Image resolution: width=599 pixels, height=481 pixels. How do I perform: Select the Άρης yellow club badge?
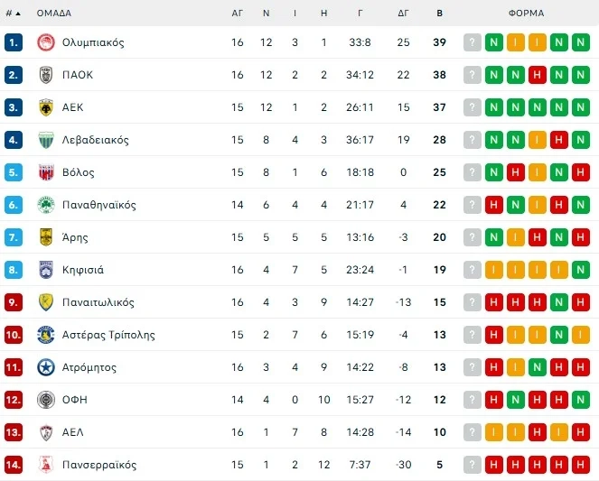[x=46, y=237]
